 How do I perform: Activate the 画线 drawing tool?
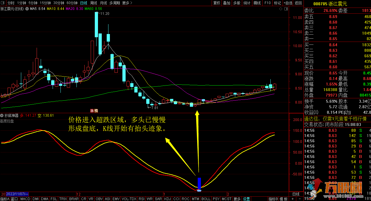tap(257, 3)
